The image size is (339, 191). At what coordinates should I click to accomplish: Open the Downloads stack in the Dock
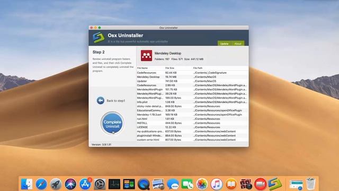(296, 184)
